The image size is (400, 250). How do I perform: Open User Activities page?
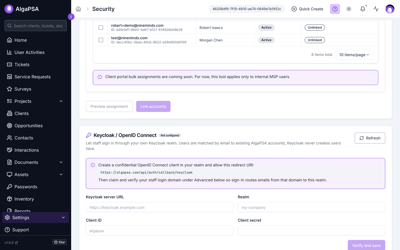35,52
